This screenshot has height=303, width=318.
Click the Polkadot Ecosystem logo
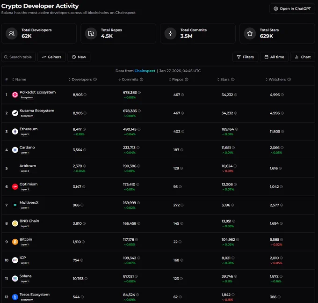coord(15,95)
